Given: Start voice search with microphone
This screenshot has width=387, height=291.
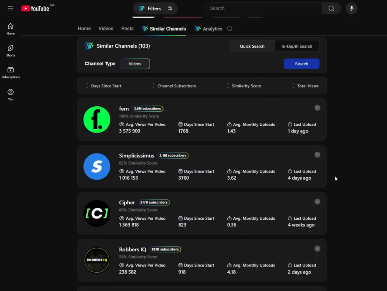Looking at the screenshot, I should click(352, 8).
